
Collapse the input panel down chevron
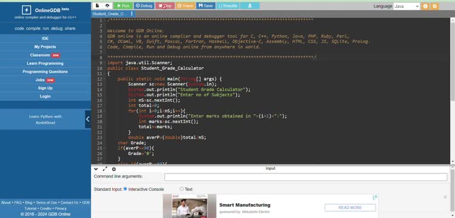point(96,169)
